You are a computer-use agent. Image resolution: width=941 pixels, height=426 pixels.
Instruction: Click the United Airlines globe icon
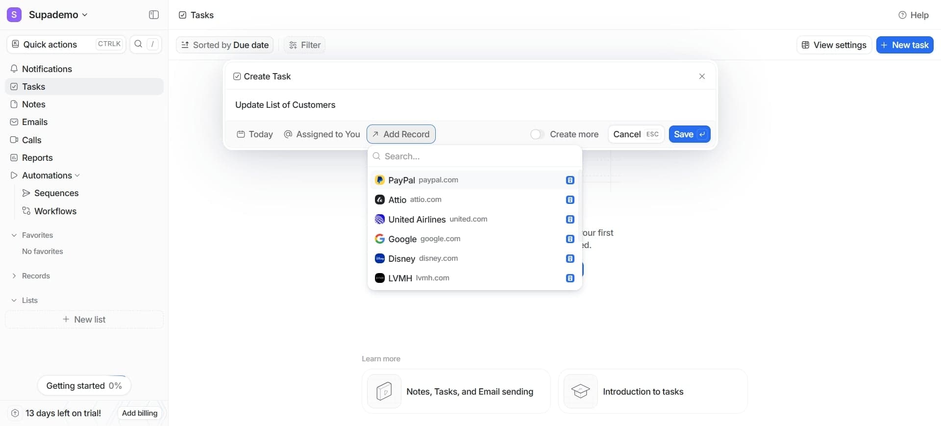tap(379, 219)
